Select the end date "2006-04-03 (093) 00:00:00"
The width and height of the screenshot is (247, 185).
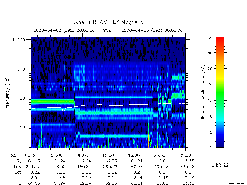point(152,30)
